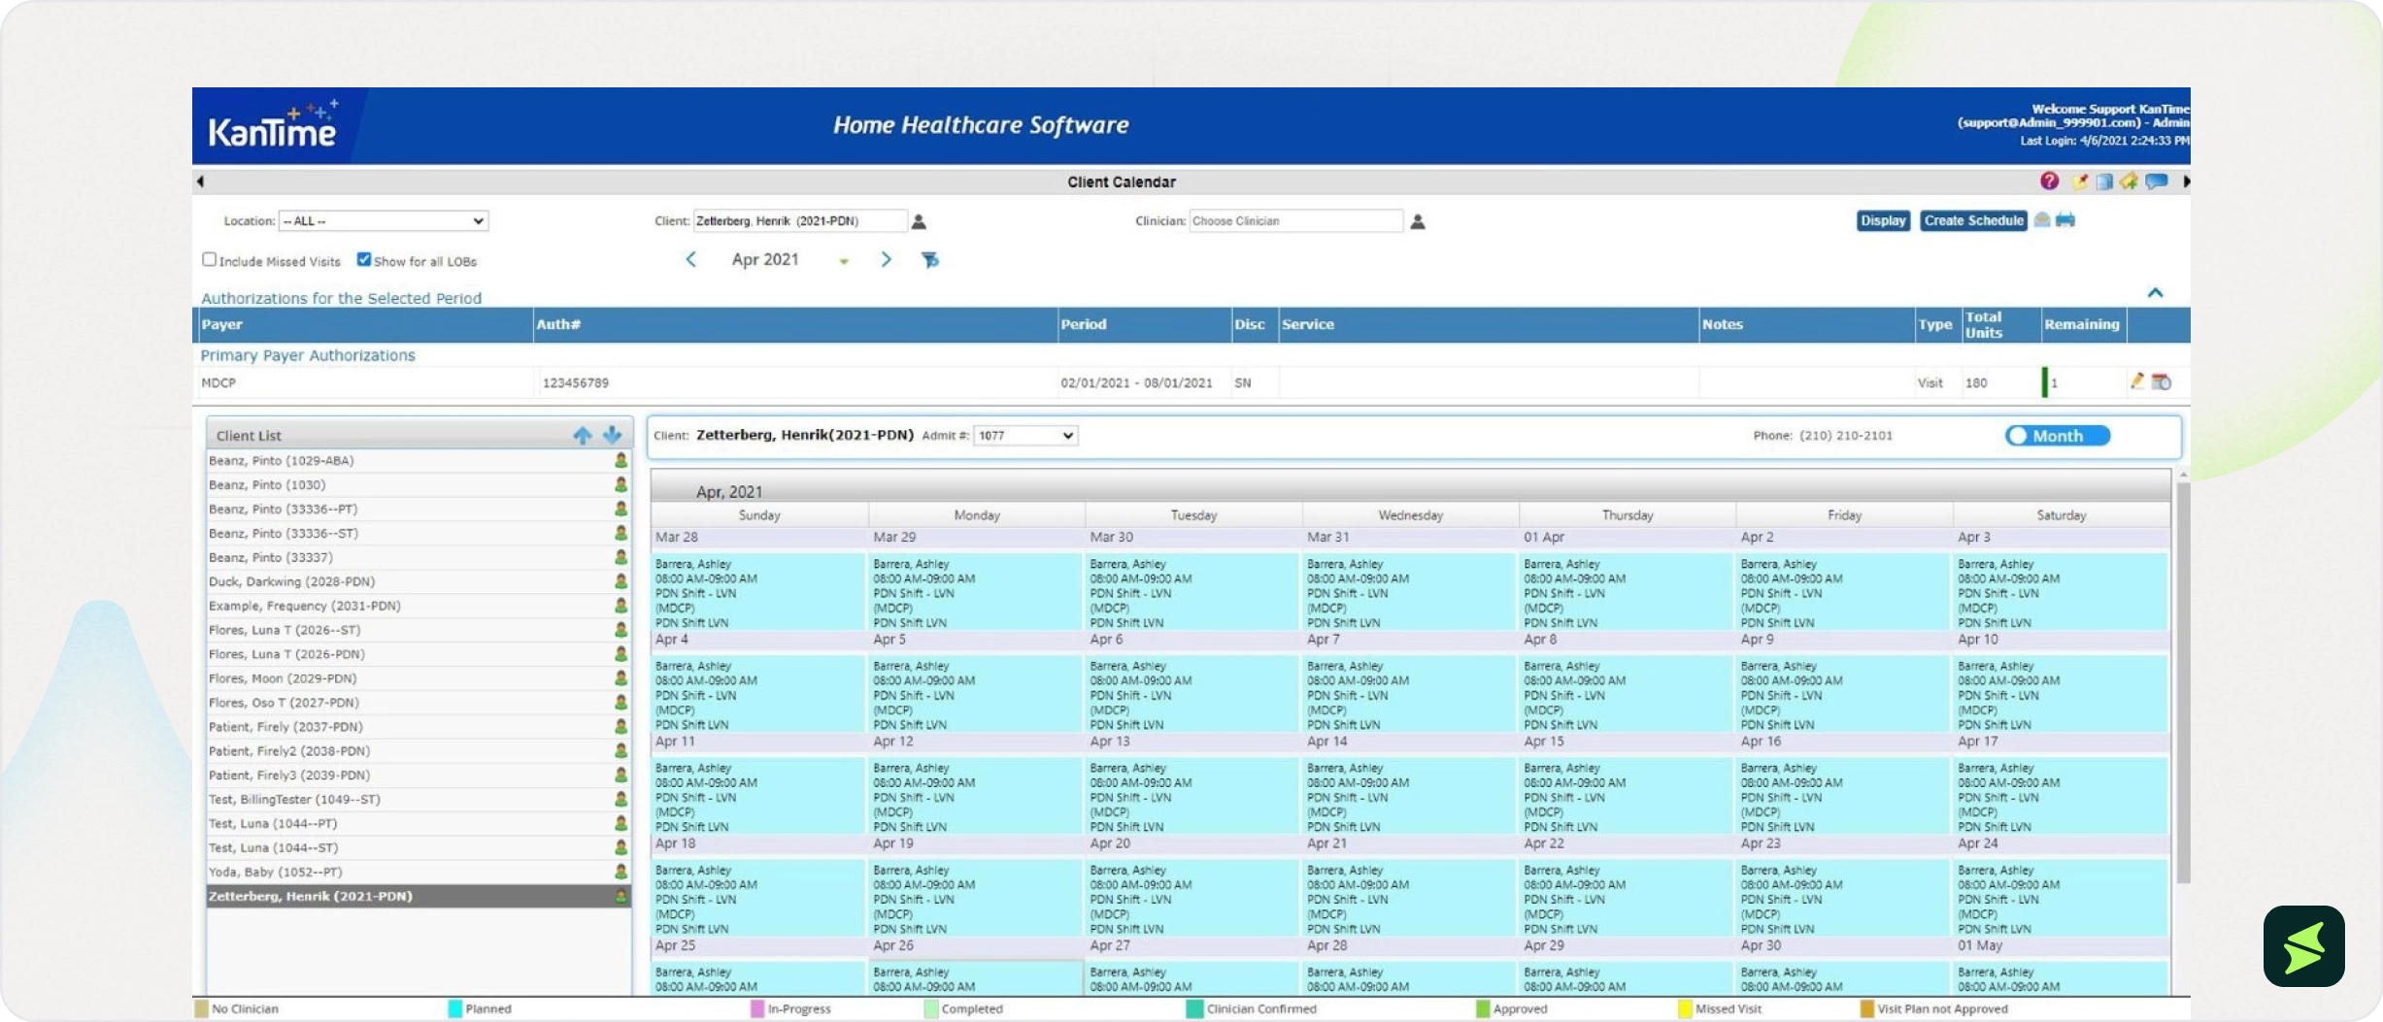Click the calendar vertical scrollbar
This screenshot has width=2383, height=1022.
(x=2183, y=682)
